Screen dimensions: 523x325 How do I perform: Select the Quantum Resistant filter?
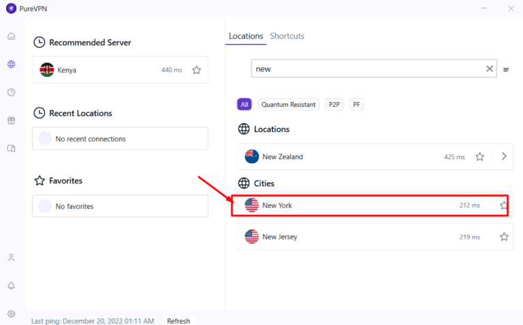[x=289, y=105]
